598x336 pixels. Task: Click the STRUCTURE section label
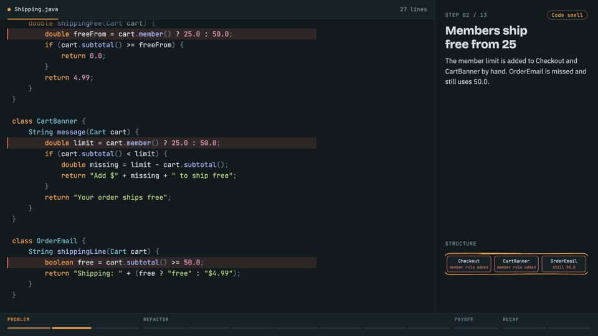460,243
